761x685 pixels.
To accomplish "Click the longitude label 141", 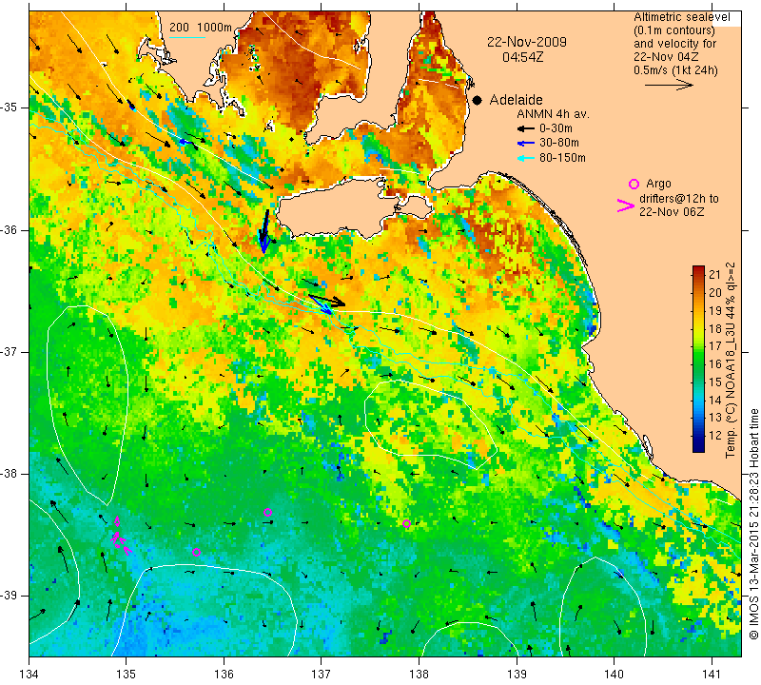I will click(712, 675).
